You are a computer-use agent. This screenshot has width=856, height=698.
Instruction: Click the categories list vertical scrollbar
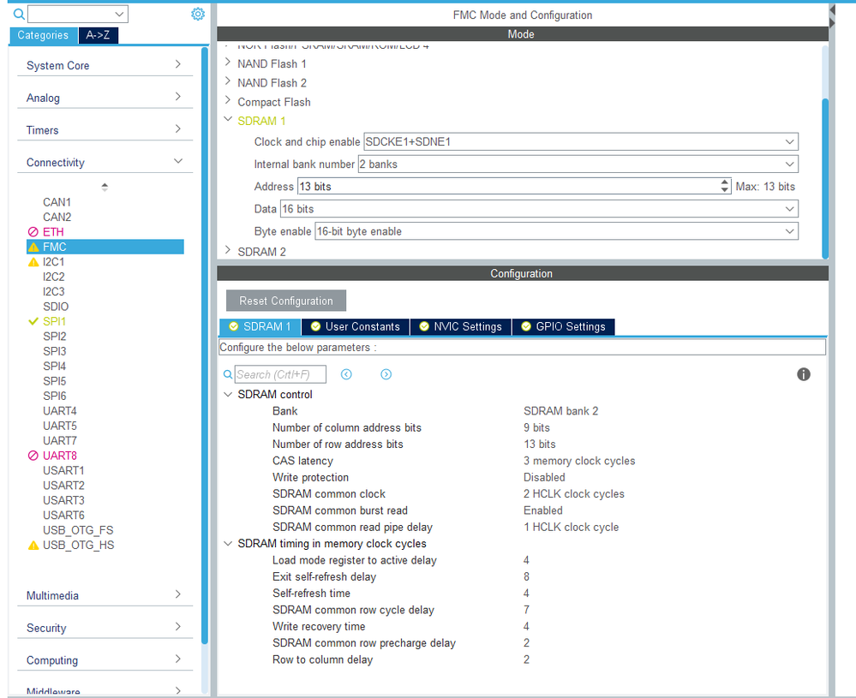coord(205,345)
